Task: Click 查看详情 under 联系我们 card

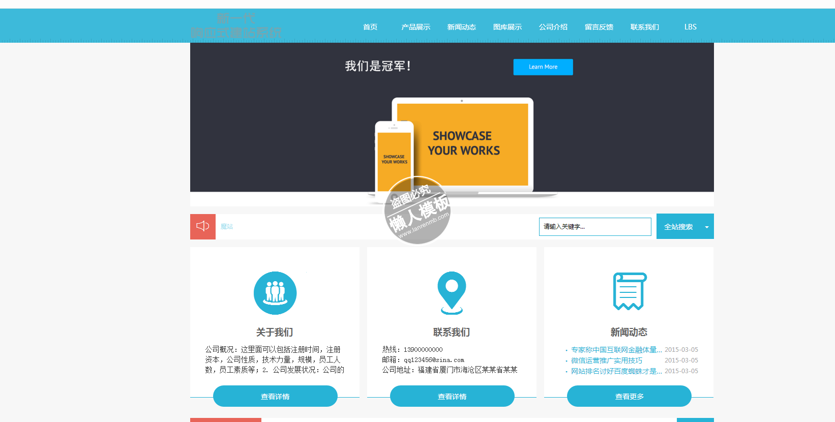Action: (452, 396)
